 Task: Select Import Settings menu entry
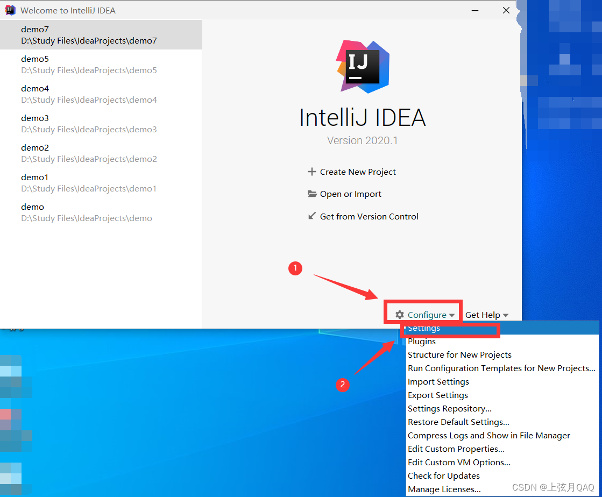point(502,381)
